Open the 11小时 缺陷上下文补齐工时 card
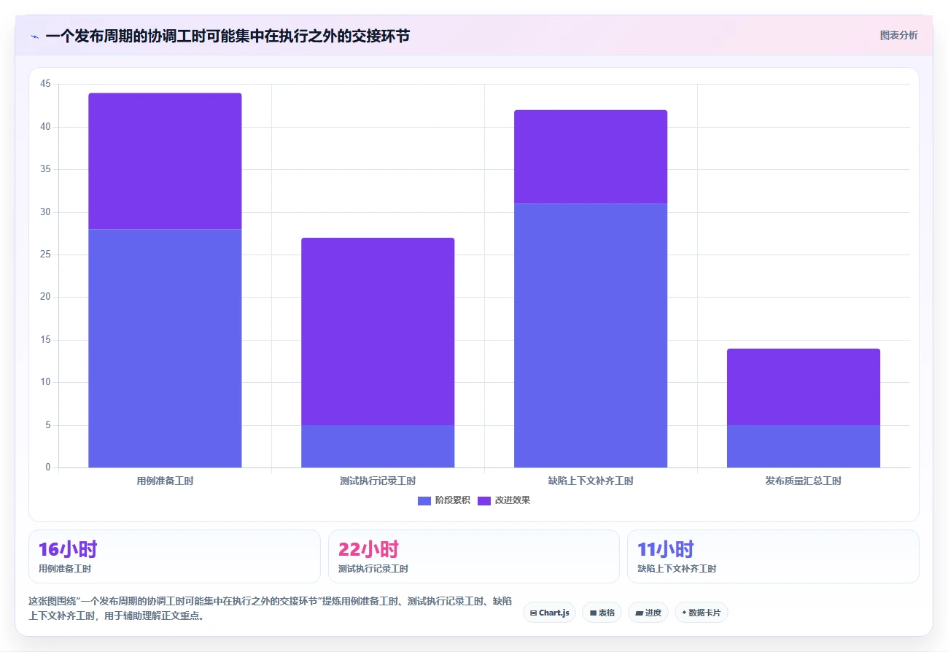 [x=773, y=556]
